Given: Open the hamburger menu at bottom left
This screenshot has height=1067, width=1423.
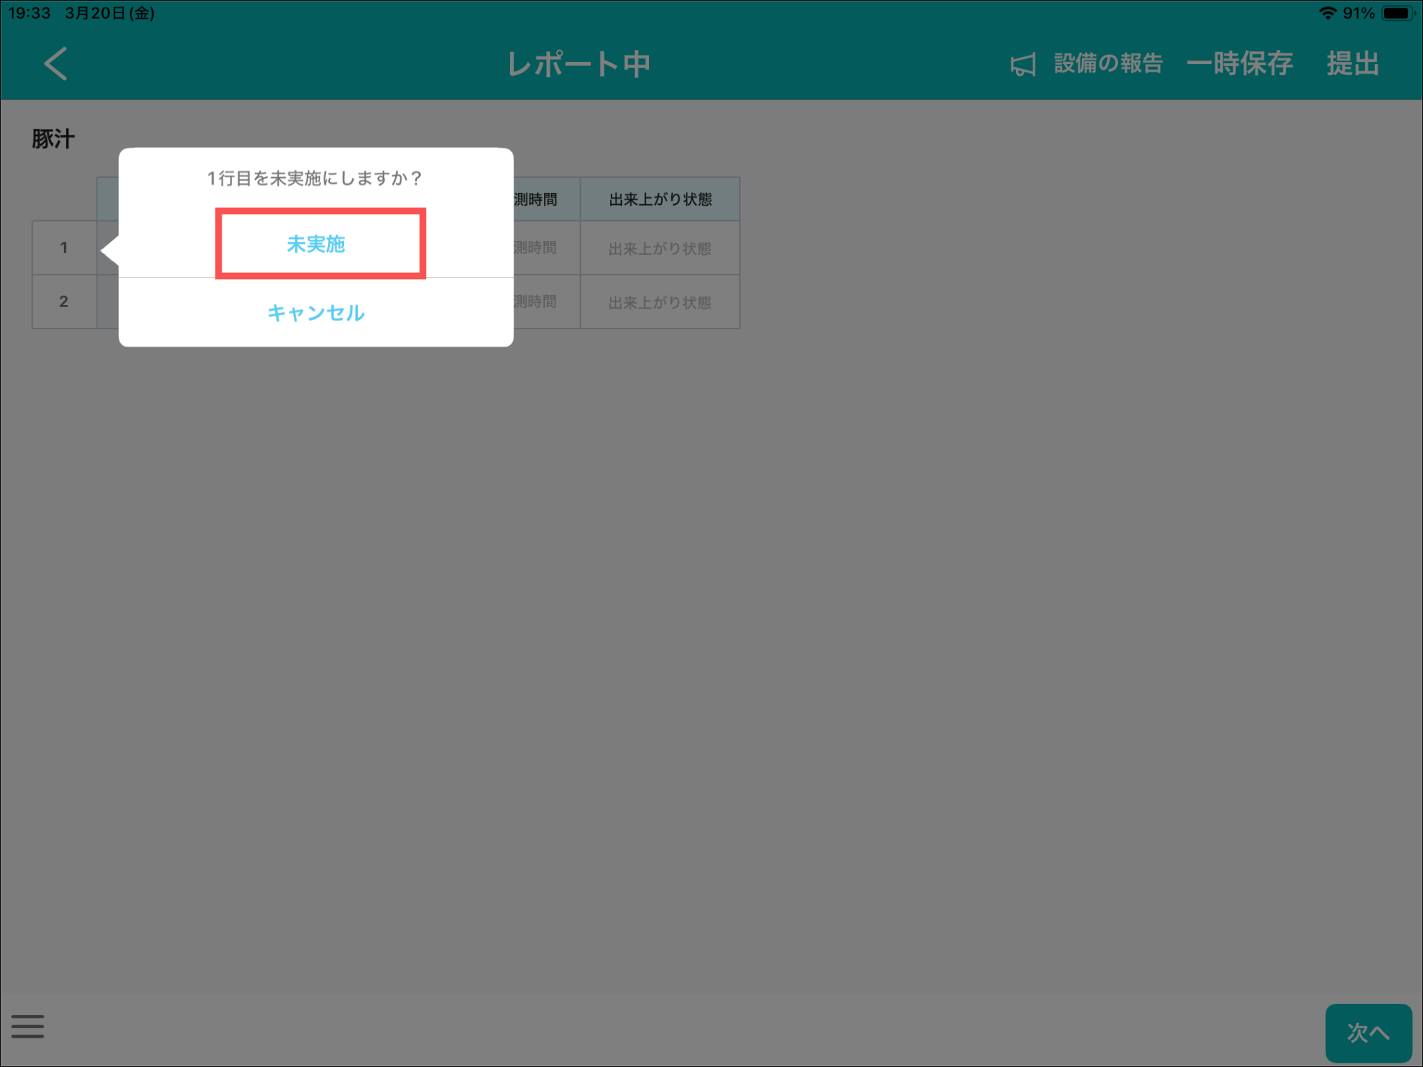Looking at the screenshot, I should point(28,1025).
